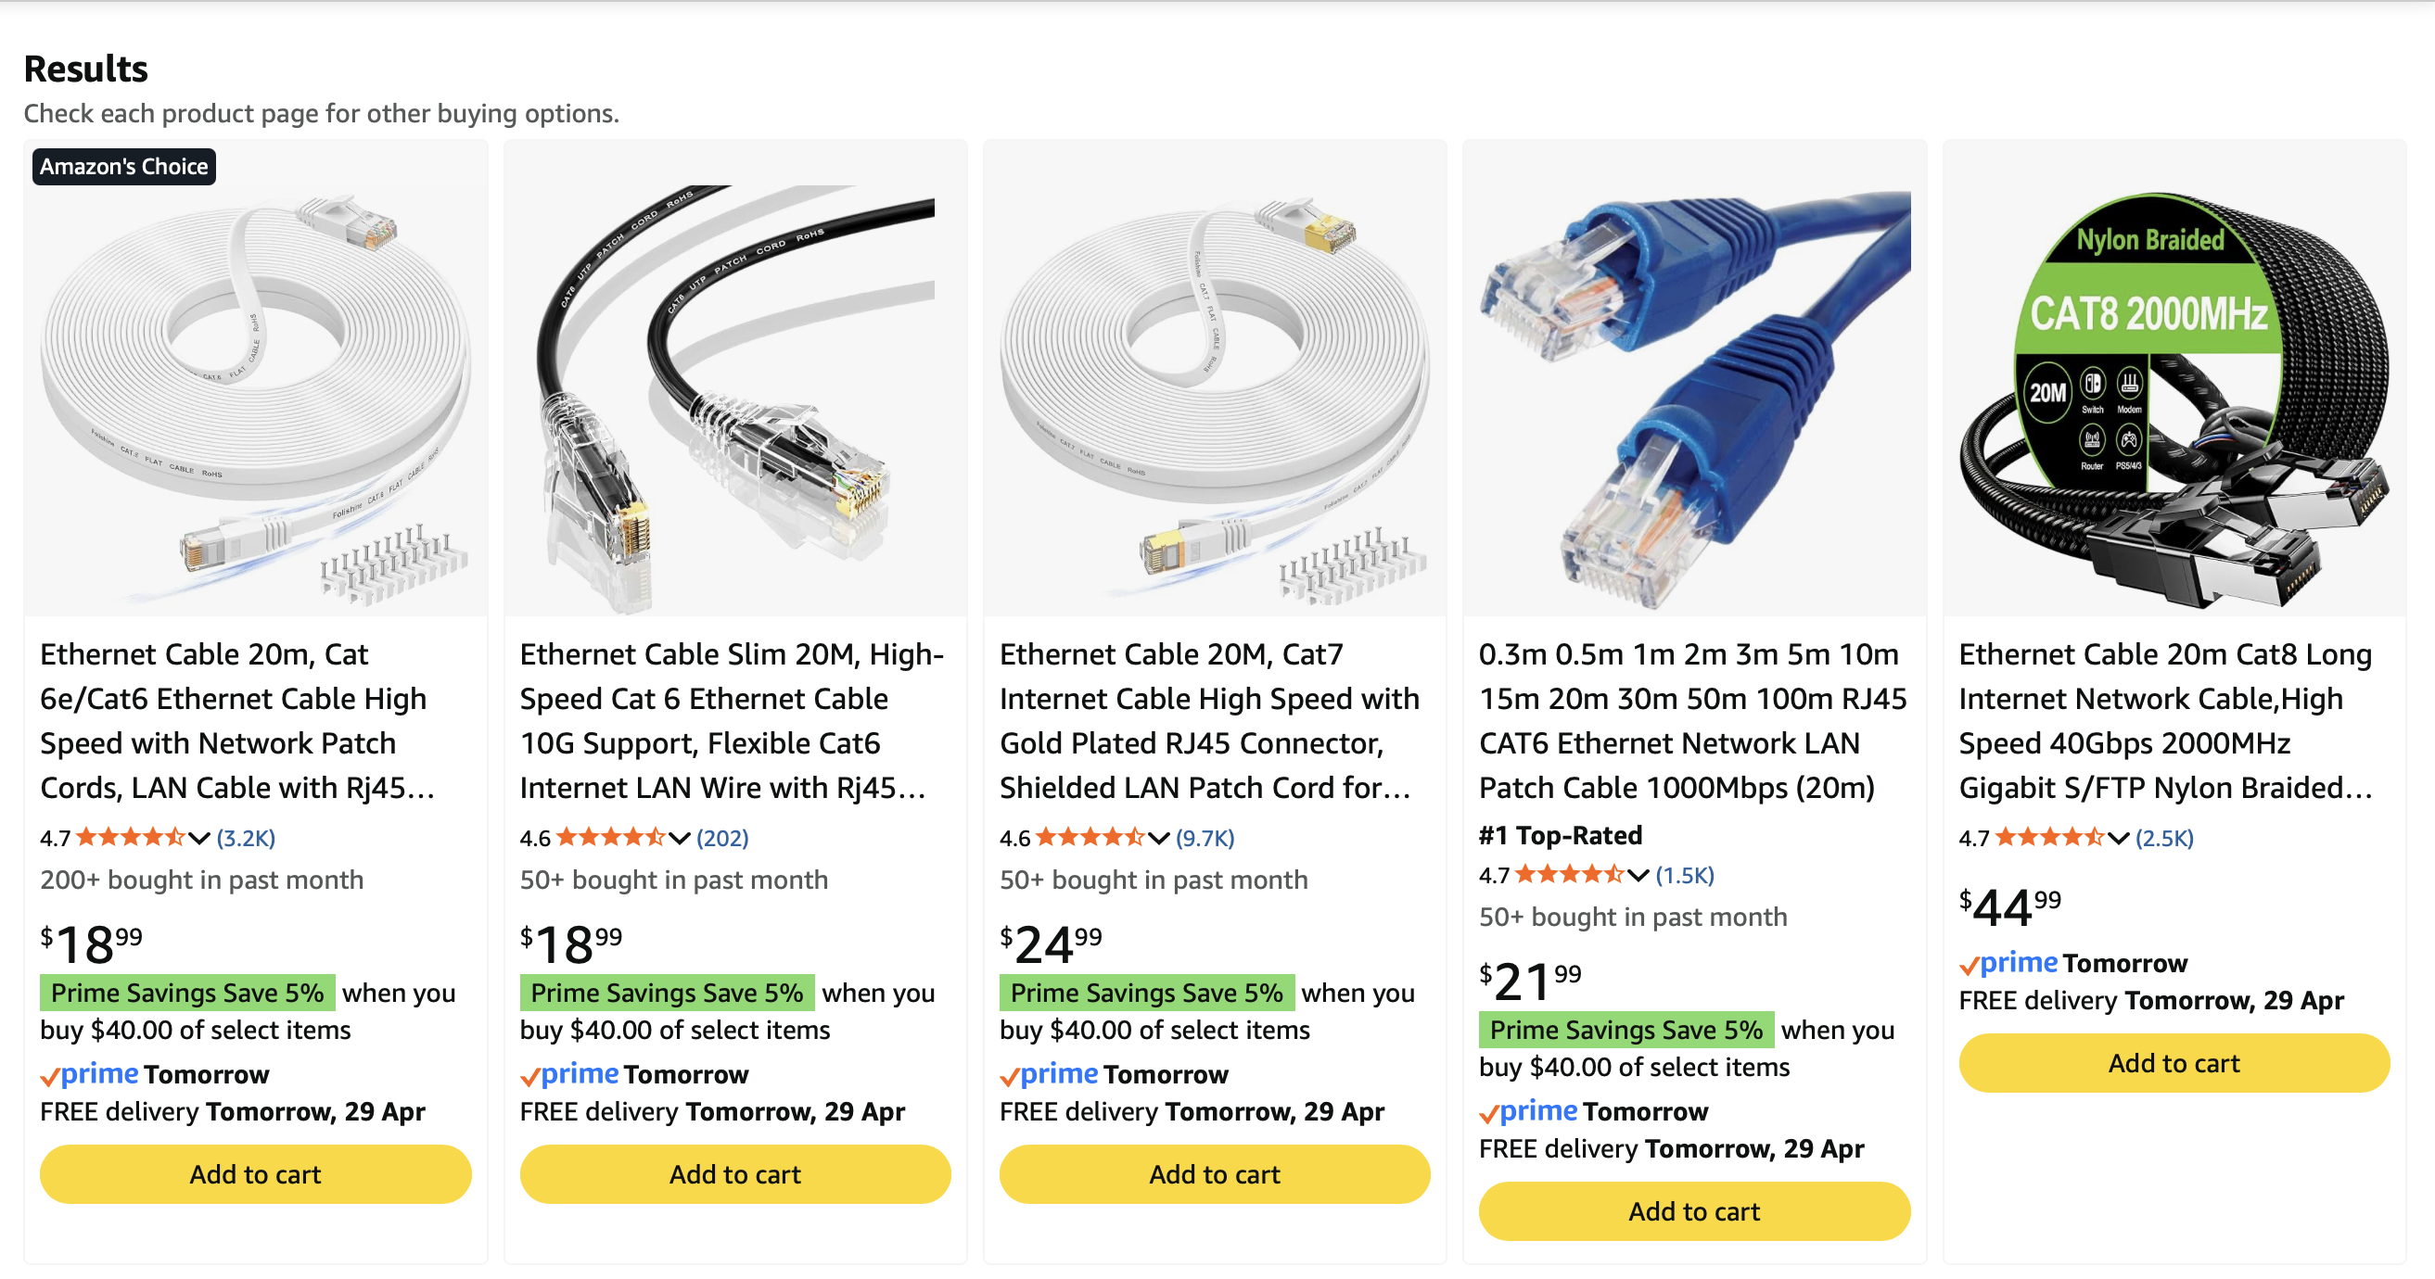Viewport: 2435px width, 1279px height.
Task: Click the (202) review count link
Action: point(722,837)
